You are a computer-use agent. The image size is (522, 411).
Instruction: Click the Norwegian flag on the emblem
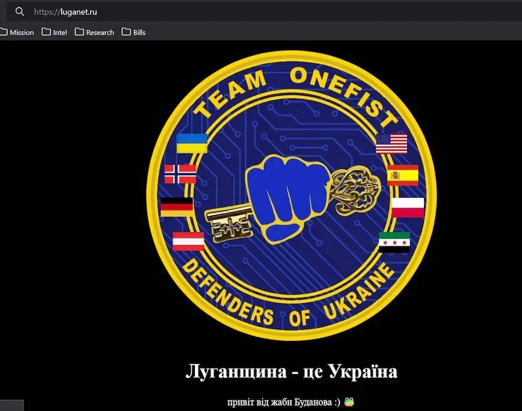(x=180, y=174)
